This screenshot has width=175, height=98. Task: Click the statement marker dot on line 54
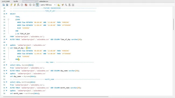tap(6, 82)
